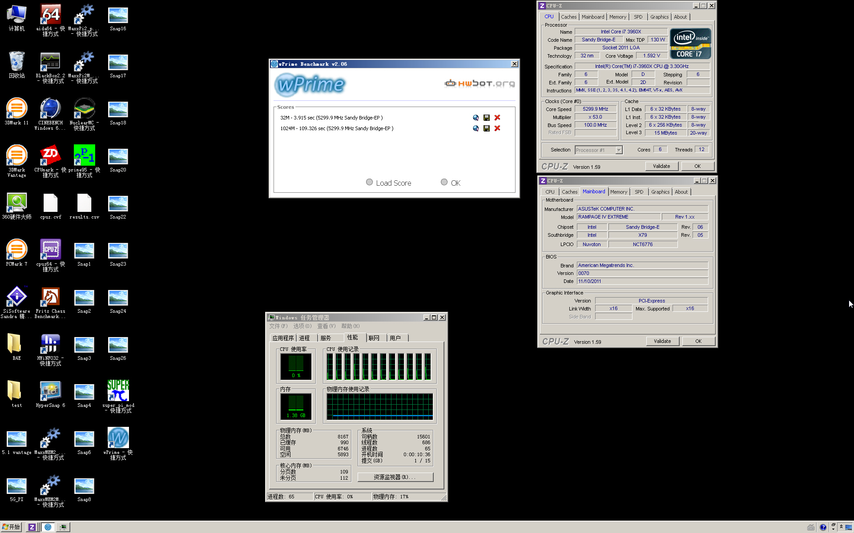Open Snap24 thumbnail on desktop
Viewport: 854px width, 533px height.
[x=118, y=300]
